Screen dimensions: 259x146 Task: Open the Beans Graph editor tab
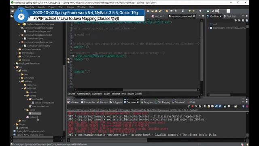point(134,94)
